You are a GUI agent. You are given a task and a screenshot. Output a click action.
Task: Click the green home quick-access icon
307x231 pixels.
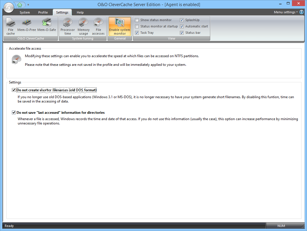coord(20,5)
